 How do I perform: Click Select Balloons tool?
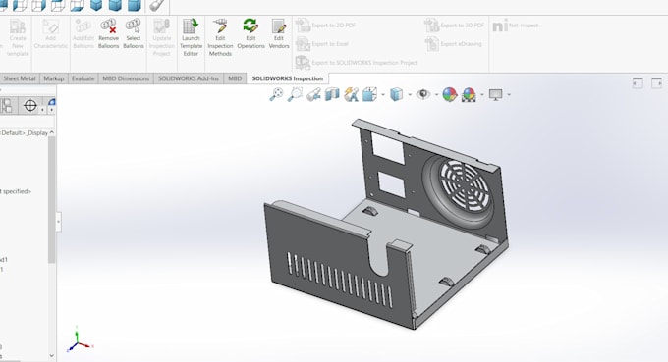click(134, 34)
